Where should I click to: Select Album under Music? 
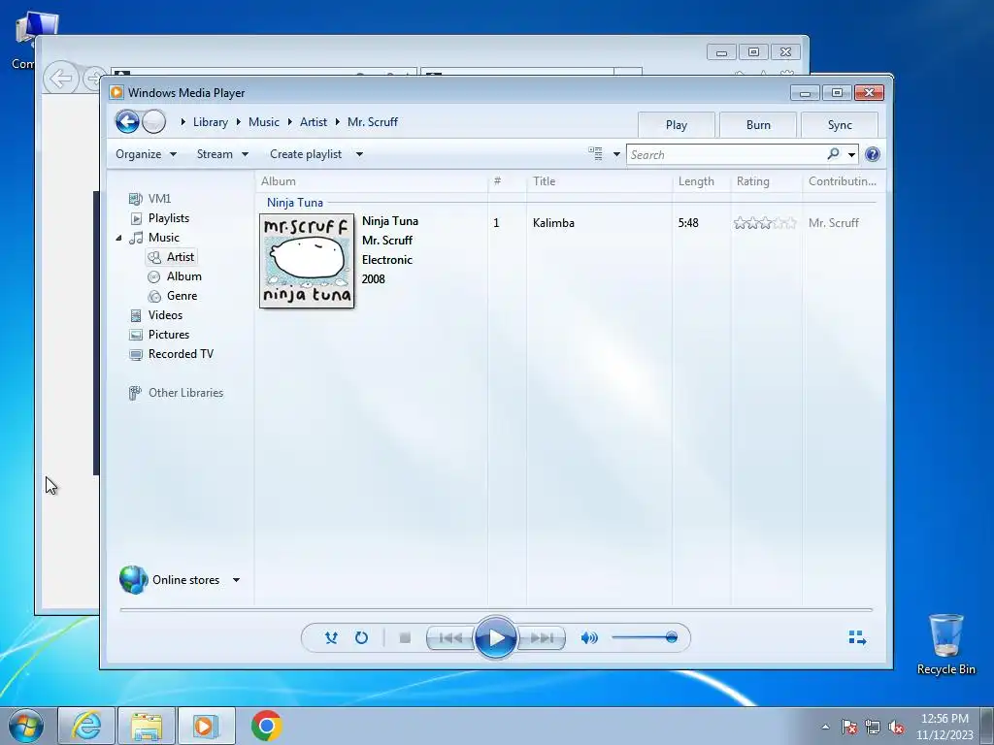175,276
